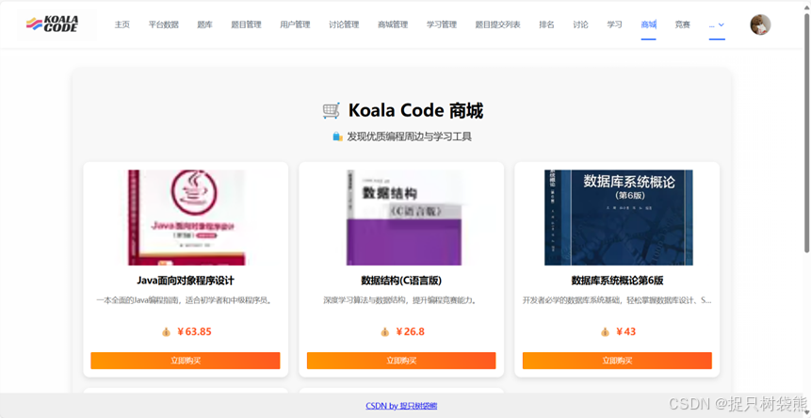This screenshot has width=811, height=418.
Task: Select the 商城 navigation tab
Action: [649, 24]
